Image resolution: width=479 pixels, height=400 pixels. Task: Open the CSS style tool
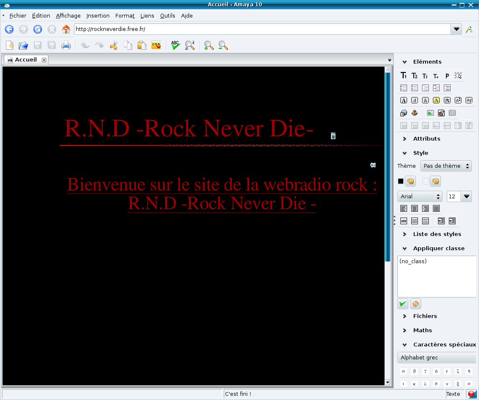click(x=156, y=45)
